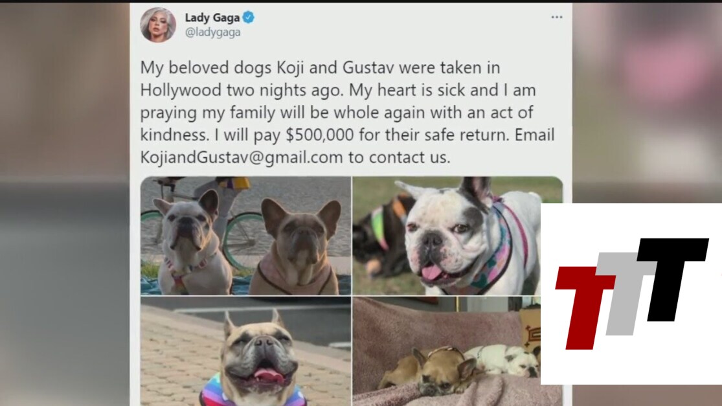
Task: Open Lady Gaga's profile avatar
Action: (x=158, y=25)
